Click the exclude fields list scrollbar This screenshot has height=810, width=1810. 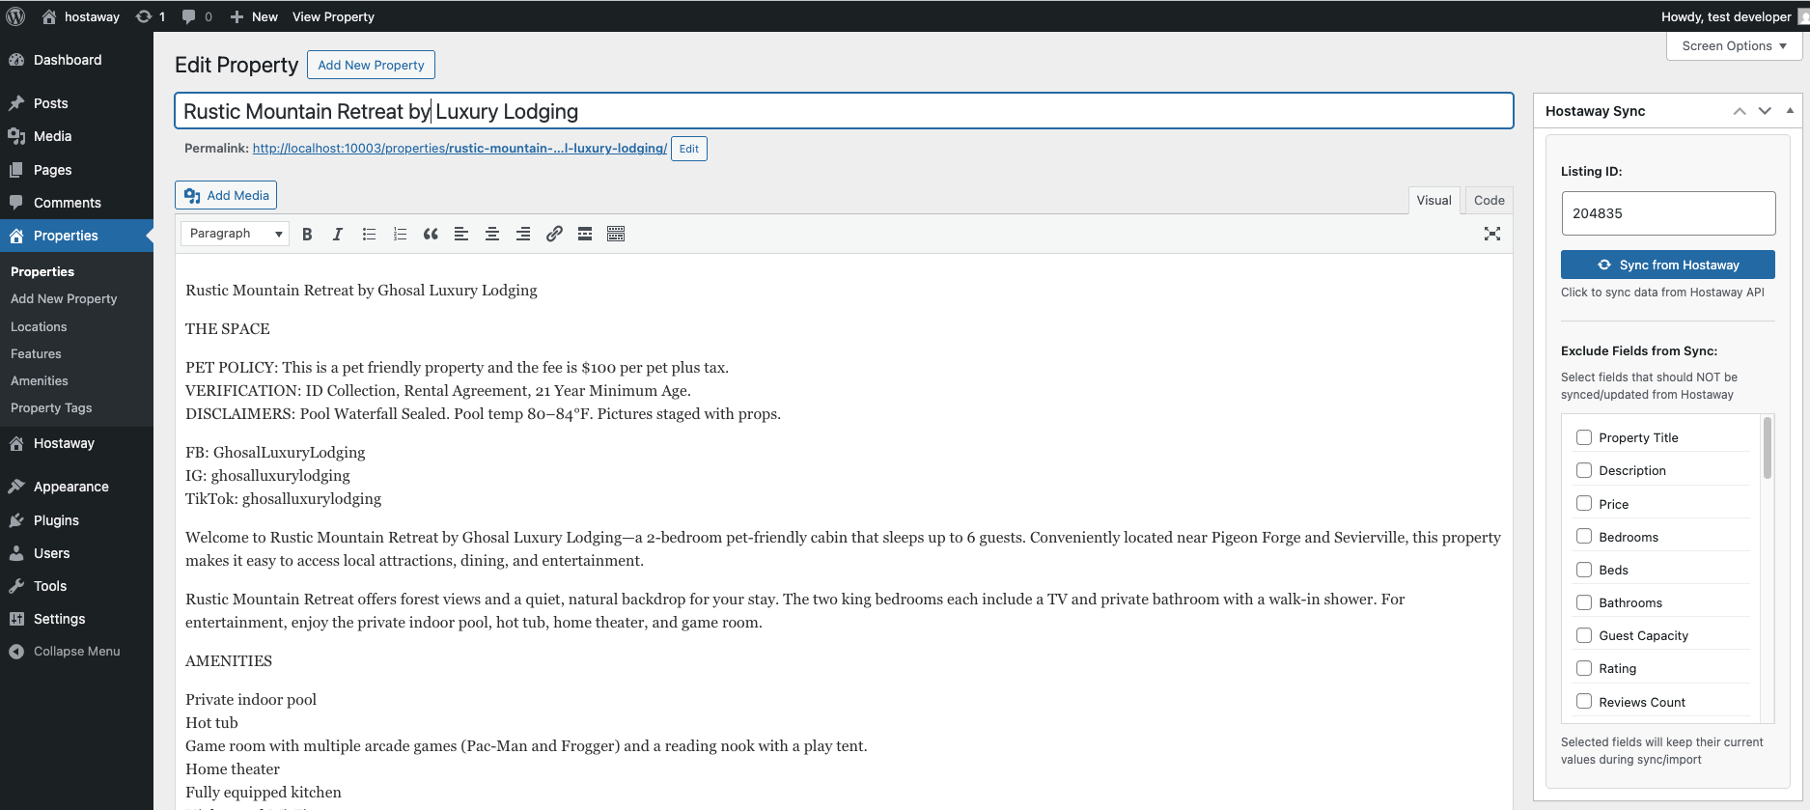[1768, 448]
